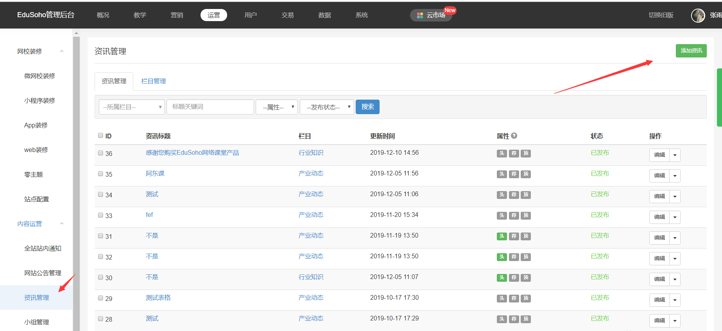
Task: Click the green 添加资讯 button
Action: click(x=691, y=51)
